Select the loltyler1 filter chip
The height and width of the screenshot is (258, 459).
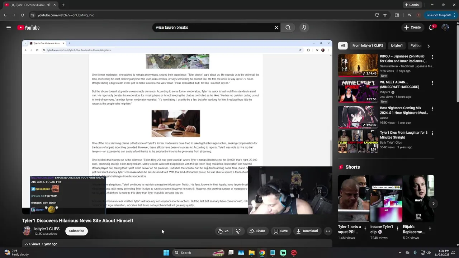tap(397, 46)
